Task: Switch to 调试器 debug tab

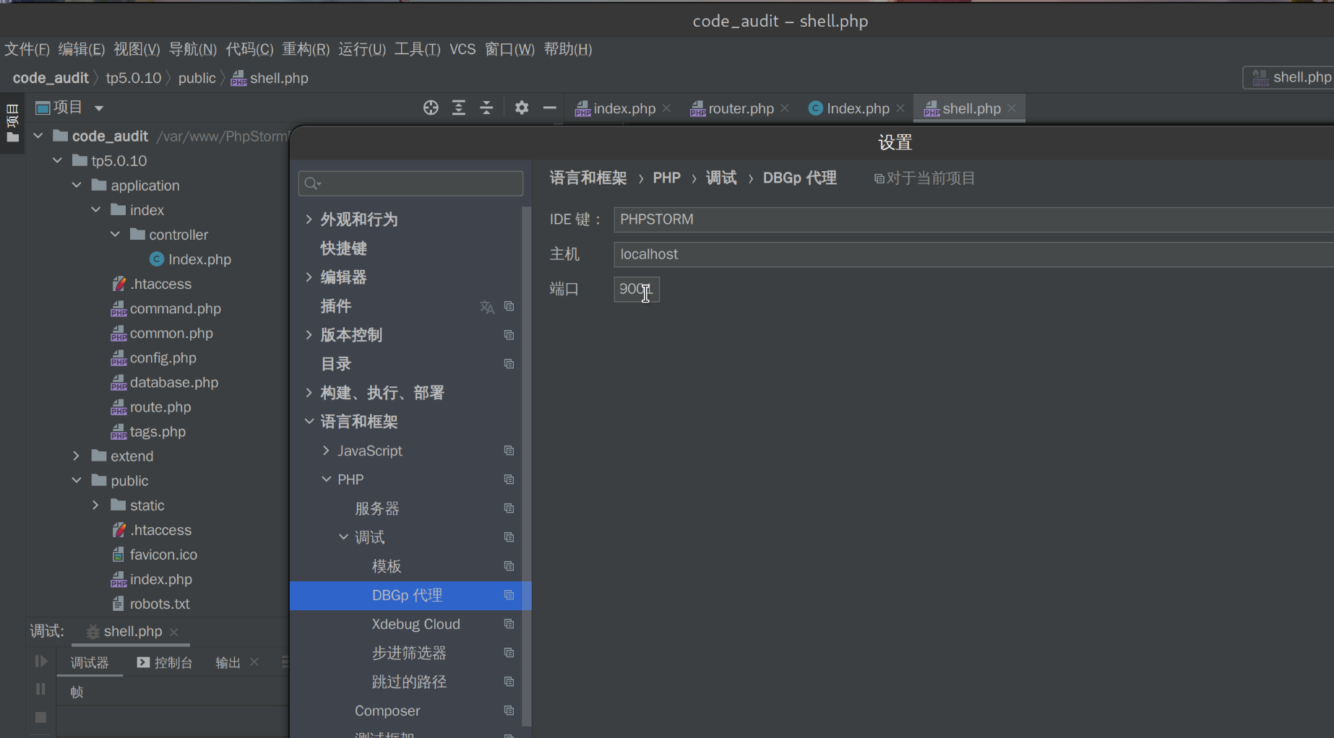Action: point(90,662)
